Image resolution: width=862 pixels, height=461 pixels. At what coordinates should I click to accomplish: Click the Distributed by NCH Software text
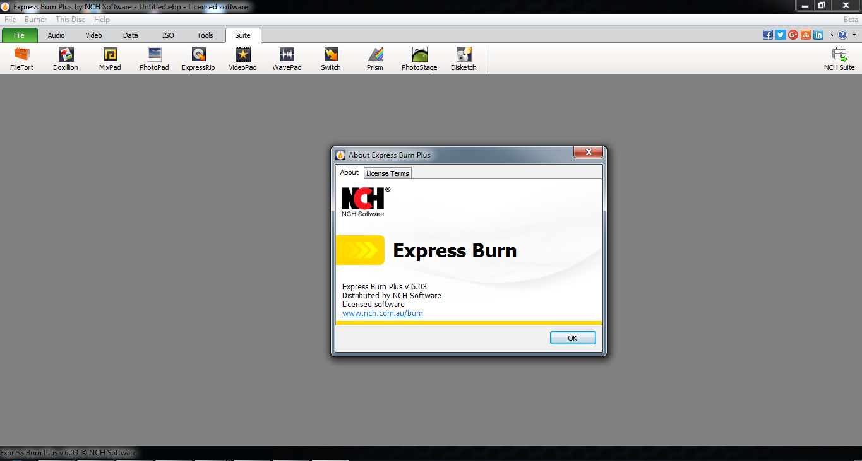tap(392, 296)
